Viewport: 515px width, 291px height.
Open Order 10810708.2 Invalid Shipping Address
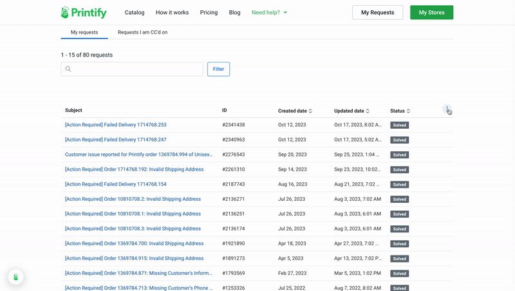click(x=133, y=199)
